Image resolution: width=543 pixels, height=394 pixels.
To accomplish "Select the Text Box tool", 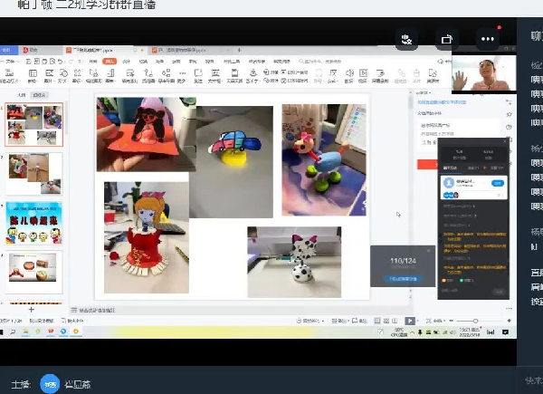I will point(215,75).
